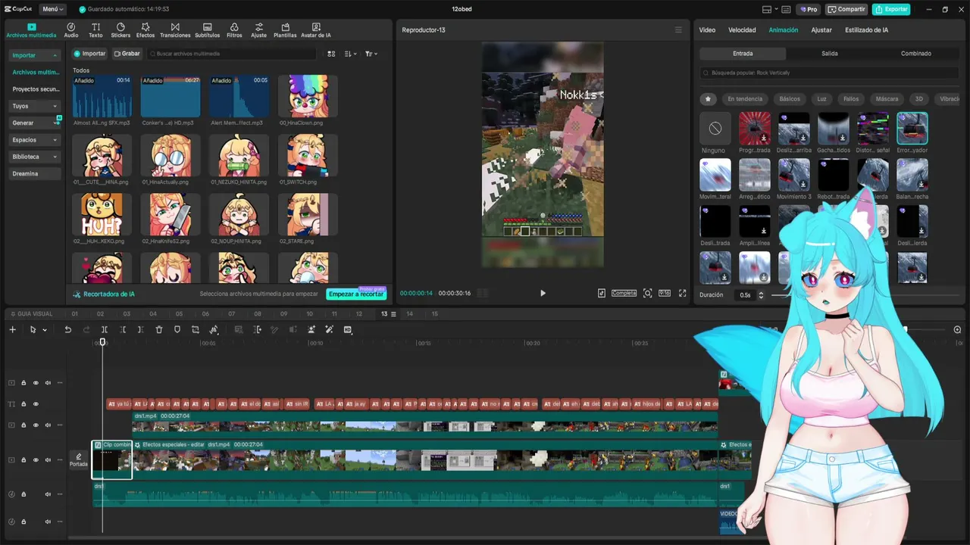Open the Ajuste panel in the top toolbar
Viewport: 970px width, 545px height.
[x=259, y=30]
